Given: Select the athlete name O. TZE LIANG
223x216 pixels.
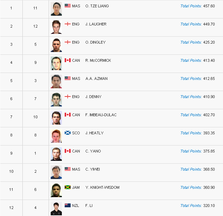Looking at the screenshot, I should tap(97, 6).
